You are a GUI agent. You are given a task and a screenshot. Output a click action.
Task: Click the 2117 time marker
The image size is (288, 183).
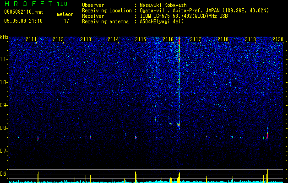tap(196, 39)
